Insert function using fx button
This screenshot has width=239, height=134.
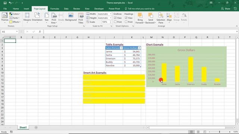(40, 32)
